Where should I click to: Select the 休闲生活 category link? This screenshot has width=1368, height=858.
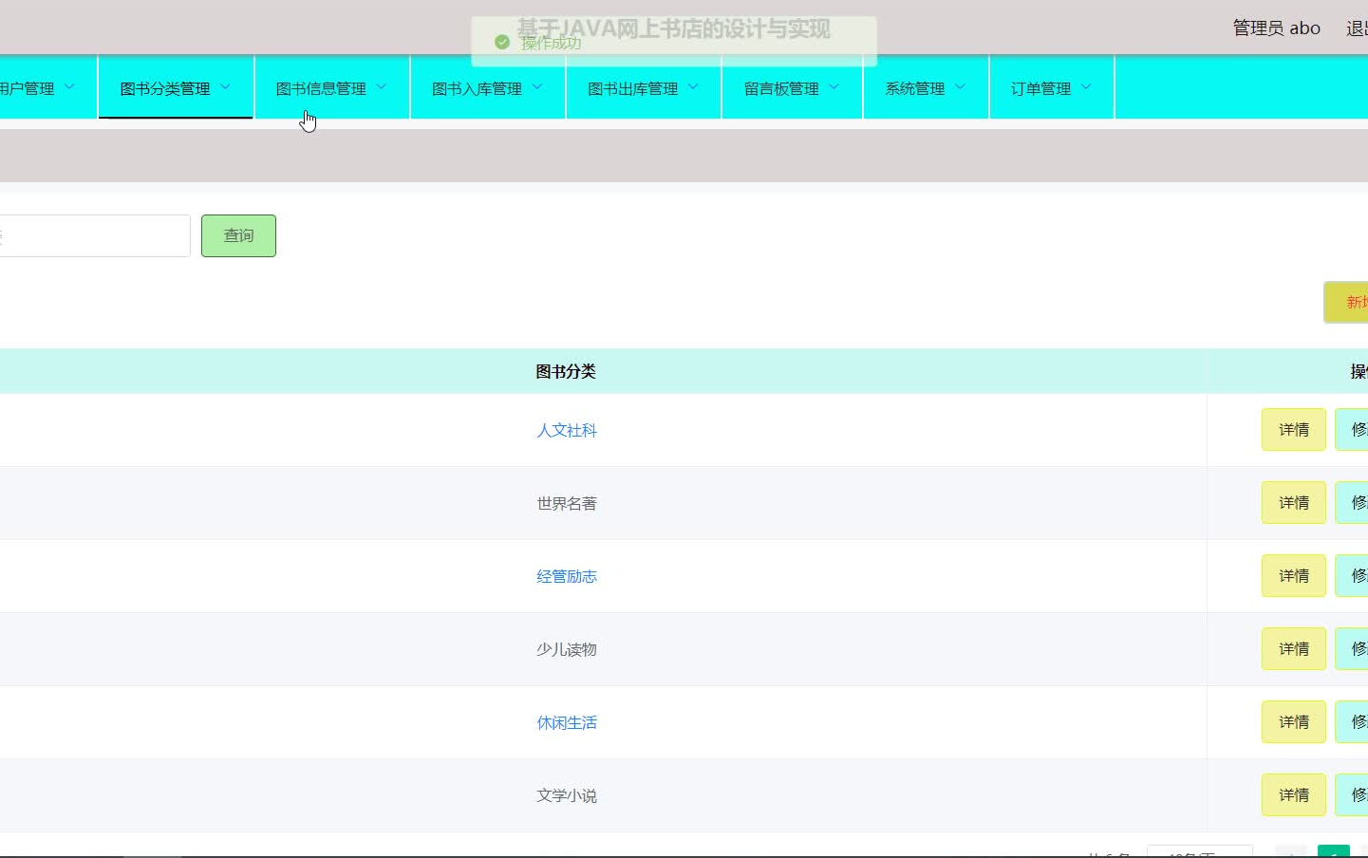(x=567, y=722)
